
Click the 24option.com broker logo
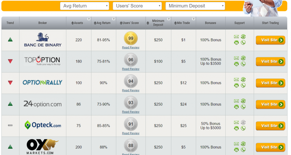click(43, 104)
